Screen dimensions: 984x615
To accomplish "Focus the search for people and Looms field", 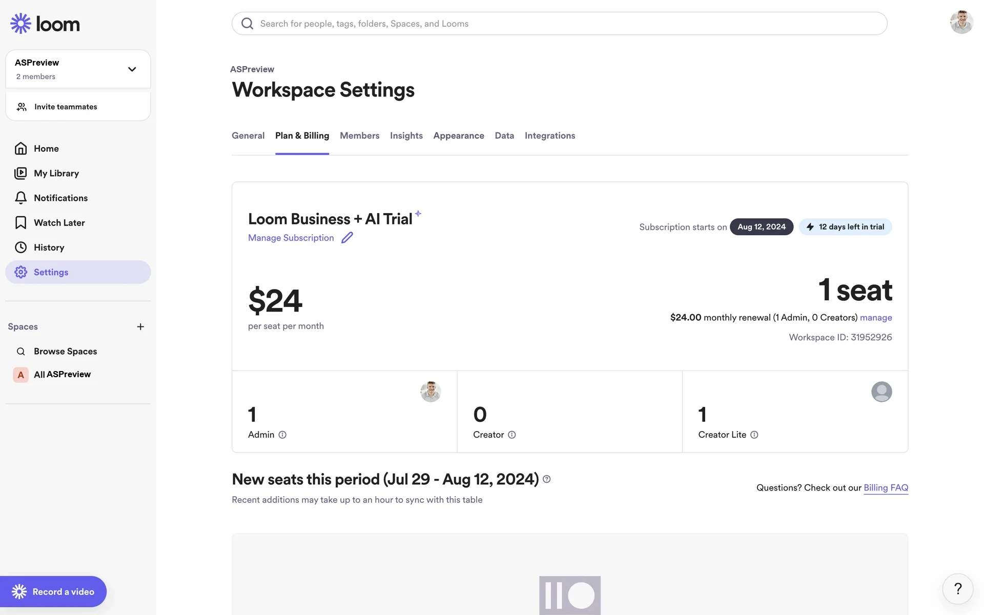I will click(x=559, y=24).
